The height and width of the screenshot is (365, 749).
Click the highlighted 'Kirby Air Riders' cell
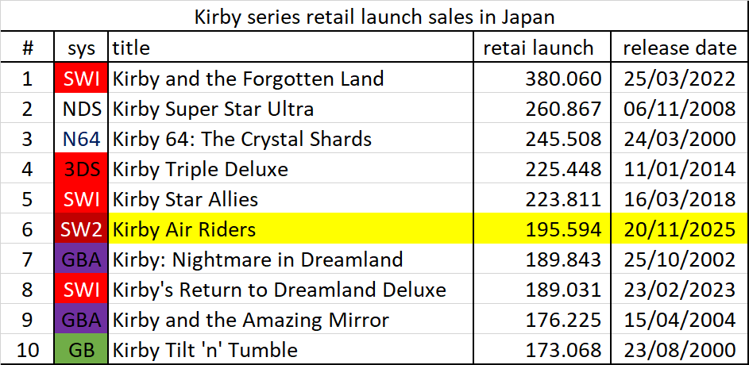tap(184, 229)
